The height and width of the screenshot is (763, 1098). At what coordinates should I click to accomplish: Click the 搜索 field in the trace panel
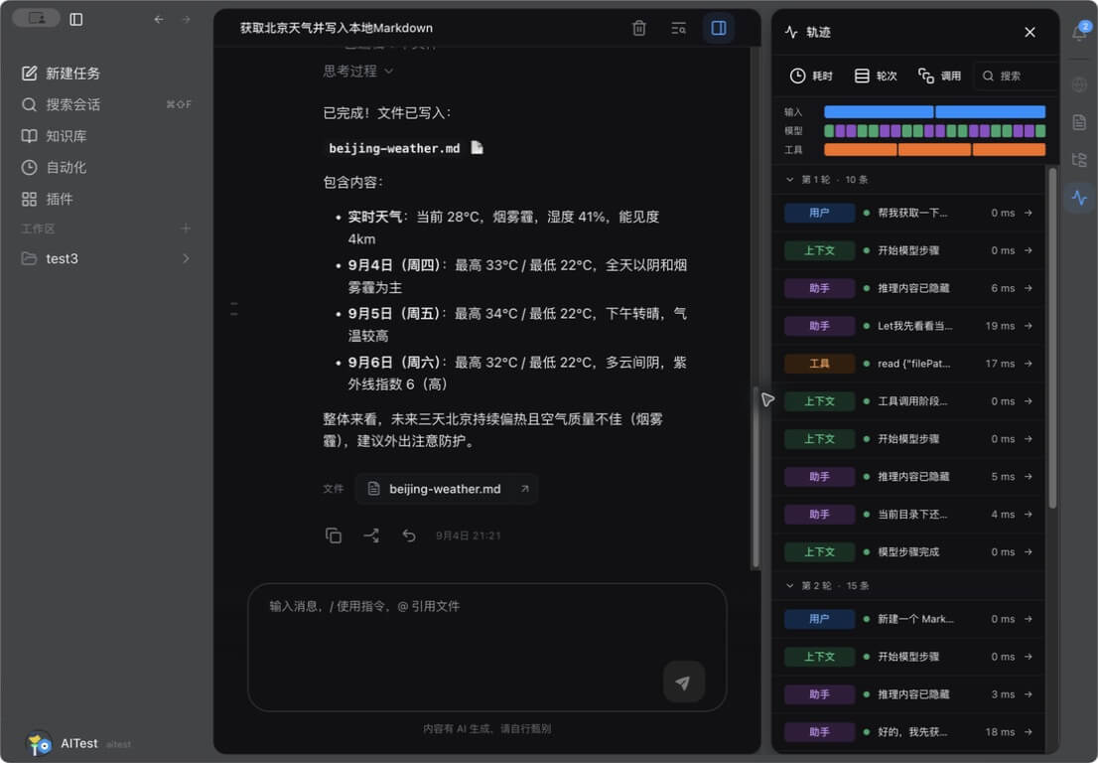(1016, 76)
